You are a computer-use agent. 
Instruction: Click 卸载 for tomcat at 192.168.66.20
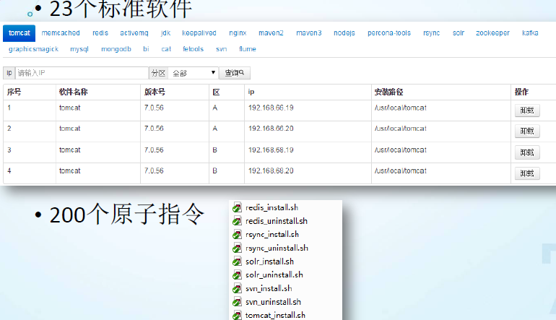[x=527, y=131]
